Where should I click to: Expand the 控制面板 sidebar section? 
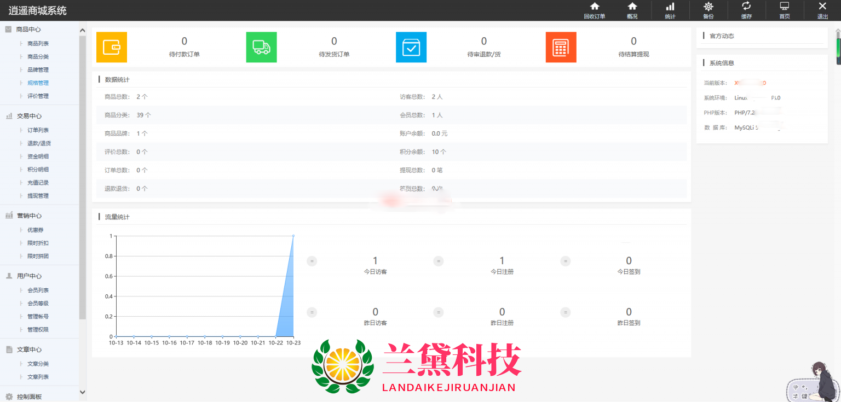29,397
